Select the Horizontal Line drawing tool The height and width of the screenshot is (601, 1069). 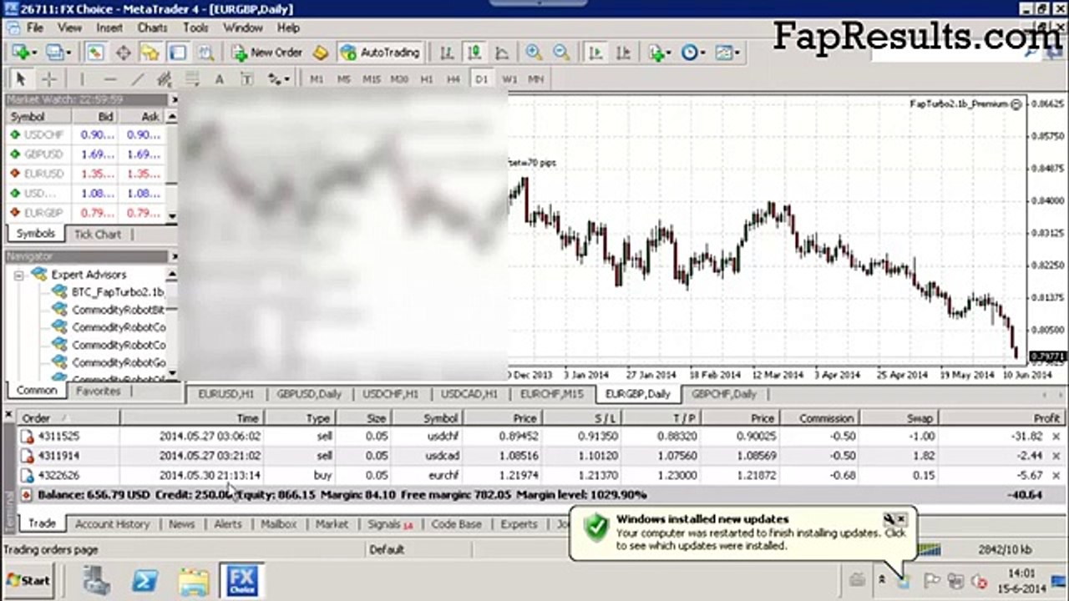[x=109, y=79]
